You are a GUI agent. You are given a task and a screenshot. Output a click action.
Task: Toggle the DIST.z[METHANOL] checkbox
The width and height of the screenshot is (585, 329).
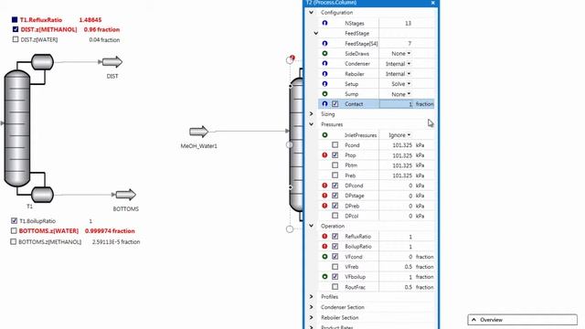16,29
